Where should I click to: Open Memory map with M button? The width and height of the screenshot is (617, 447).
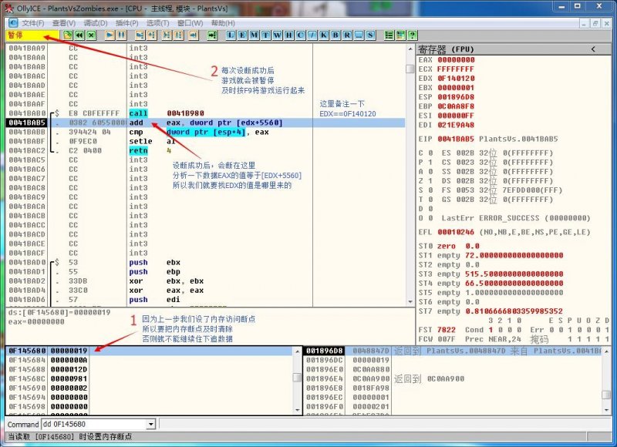pos(255,35)
